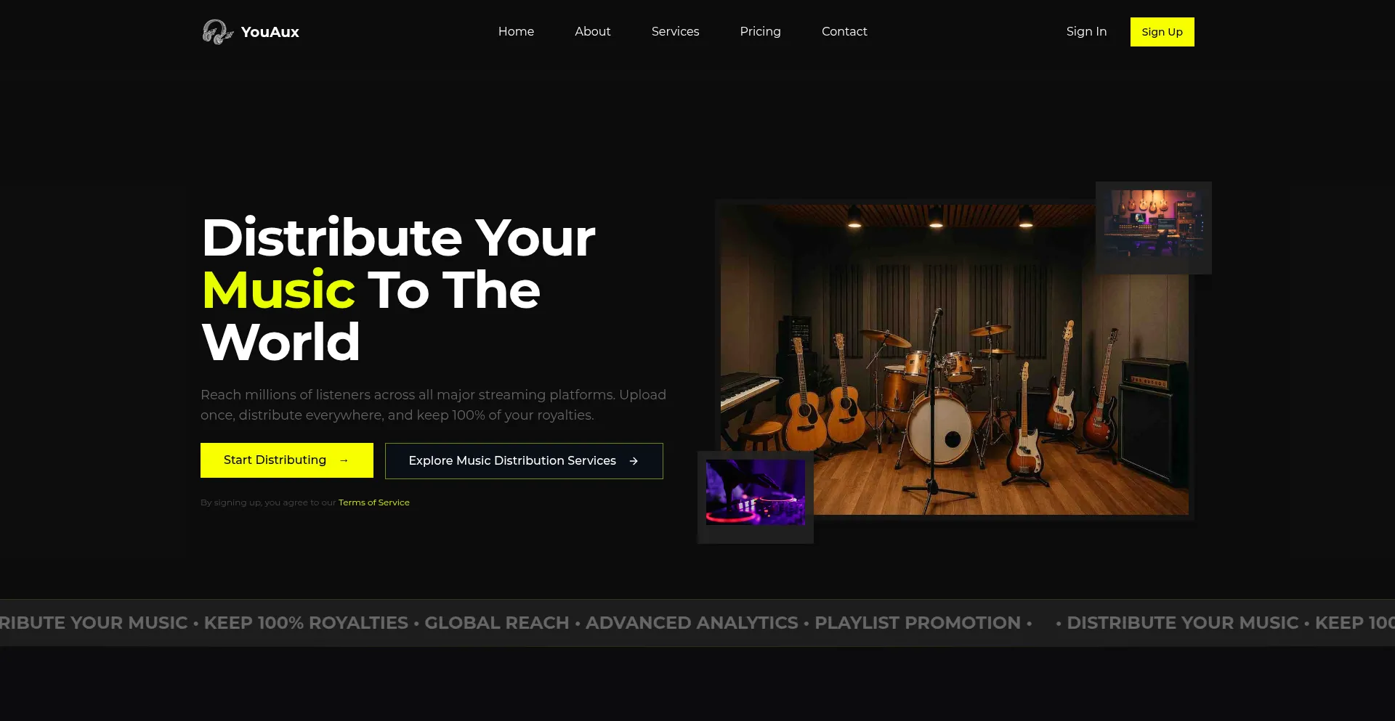The width and height of the screenshot is (1395, 721).
Task: View the Pricing page
Action: [760, 31]
